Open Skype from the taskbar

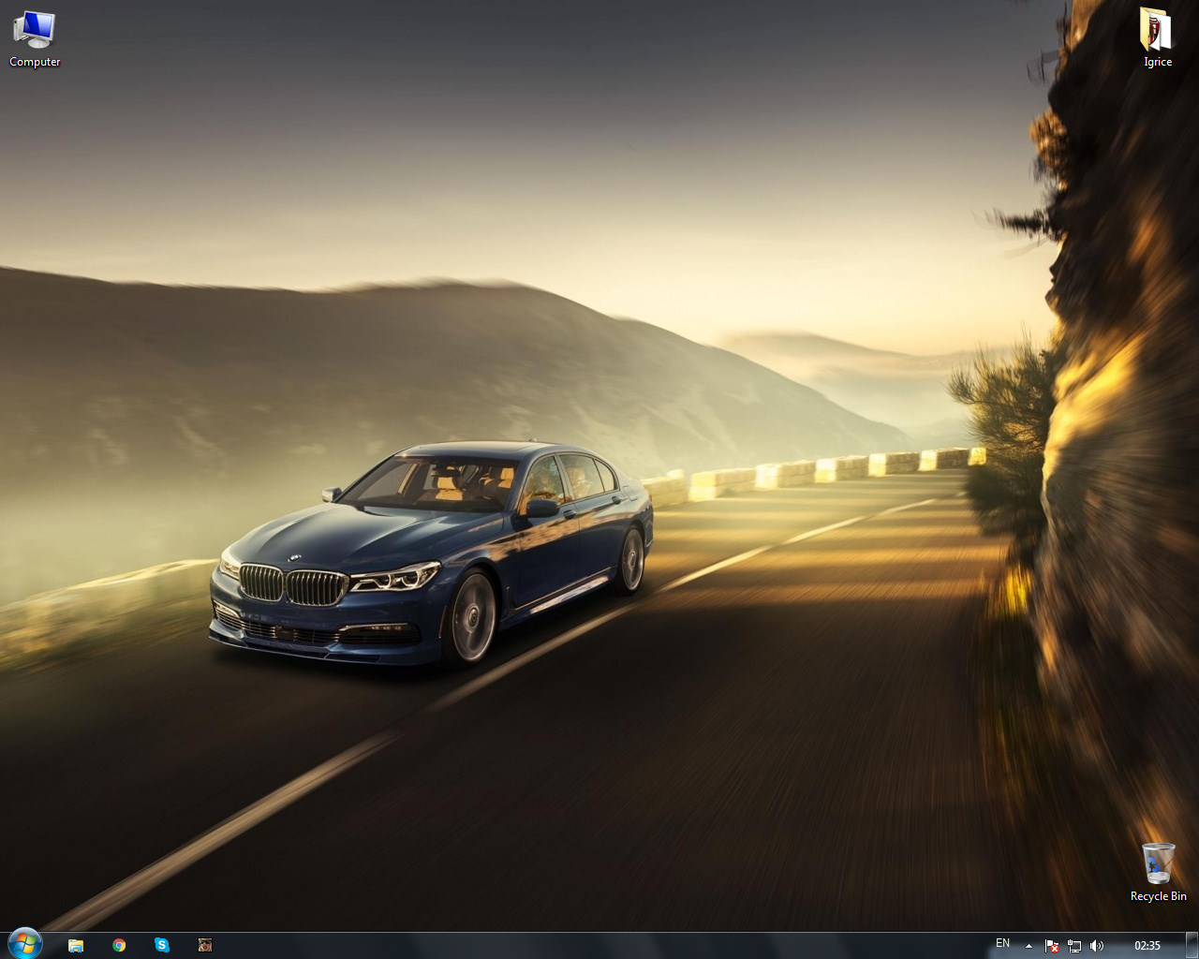162,945
